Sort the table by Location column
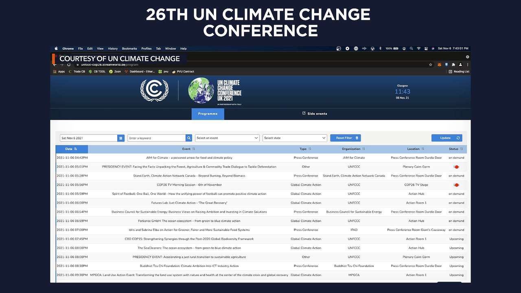 (x=416, y=149)
